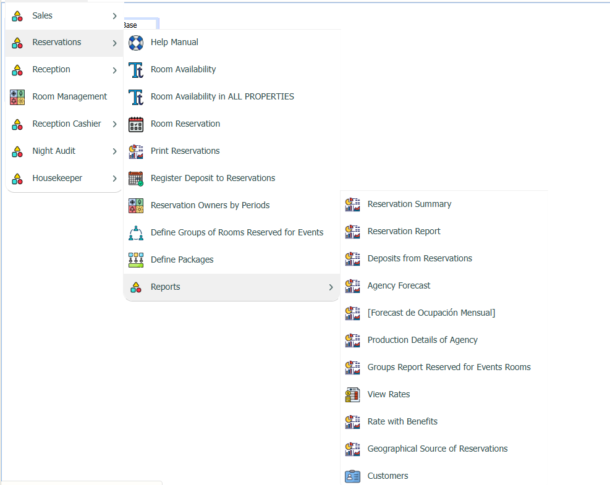The width and height of the screenshot is (610, 485).
Task: Click the View Rates icon
Action: coord(352,395)
